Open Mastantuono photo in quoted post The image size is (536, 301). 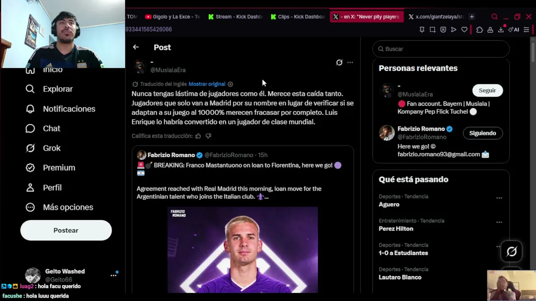tap(242, 250)
